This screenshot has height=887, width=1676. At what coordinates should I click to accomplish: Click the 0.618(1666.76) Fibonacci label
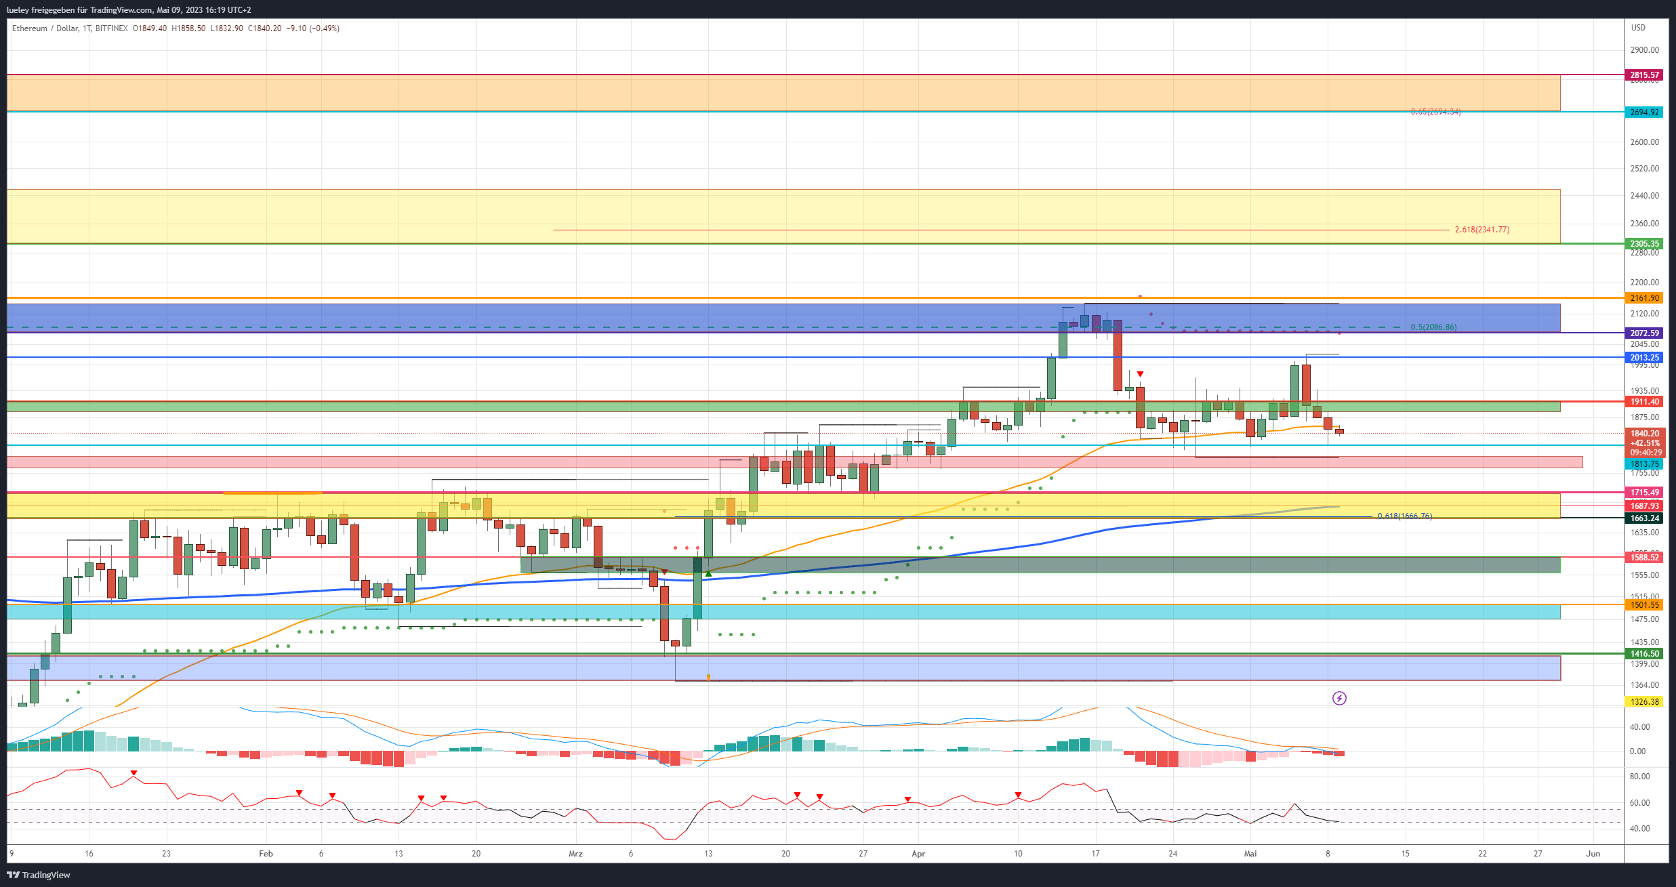pos(1405,516)
